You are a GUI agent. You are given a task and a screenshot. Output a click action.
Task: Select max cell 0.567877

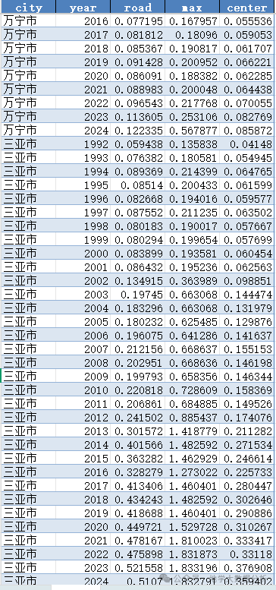[192, 131]
